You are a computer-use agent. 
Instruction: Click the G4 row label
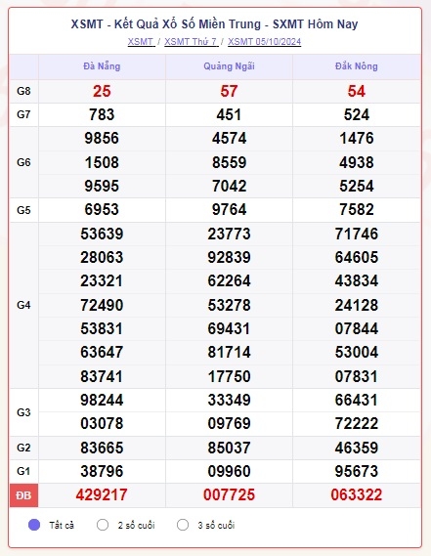point(23,305)
